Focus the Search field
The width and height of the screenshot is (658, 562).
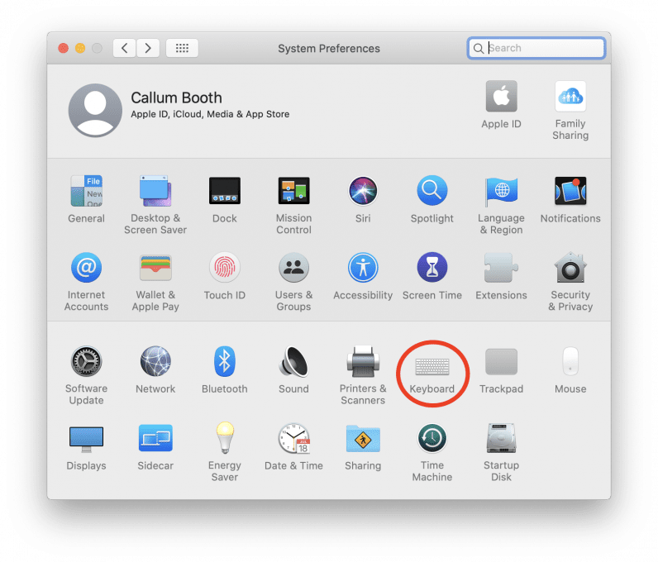[536, 48]
